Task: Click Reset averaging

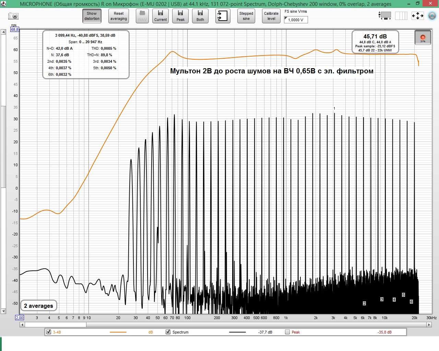Action: tap(119, 16)
